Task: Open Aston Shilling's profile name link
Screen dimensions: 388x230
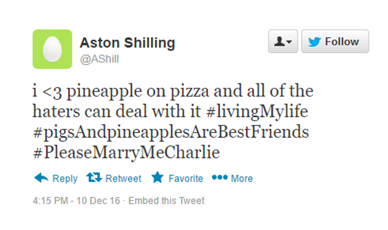Action: pos(127,43)
